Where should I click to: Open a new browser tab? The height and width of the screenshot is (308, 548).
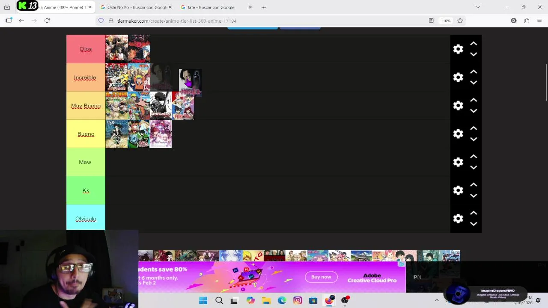[264, 7]
